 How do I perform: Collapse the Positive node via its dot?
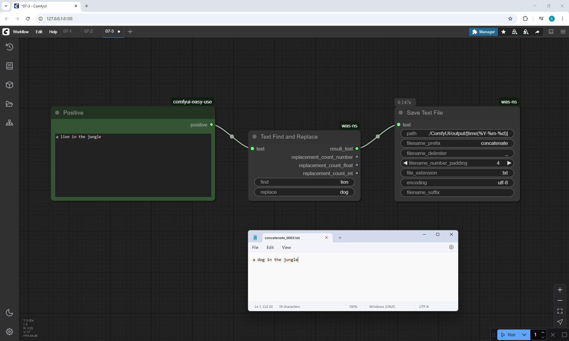click(x=57, y=113)
